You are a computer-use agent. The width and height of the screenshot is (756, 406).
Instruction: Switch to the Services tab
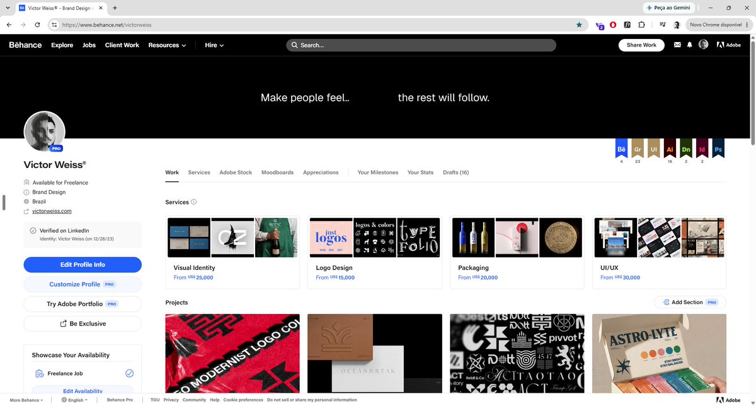pos(199,172)
